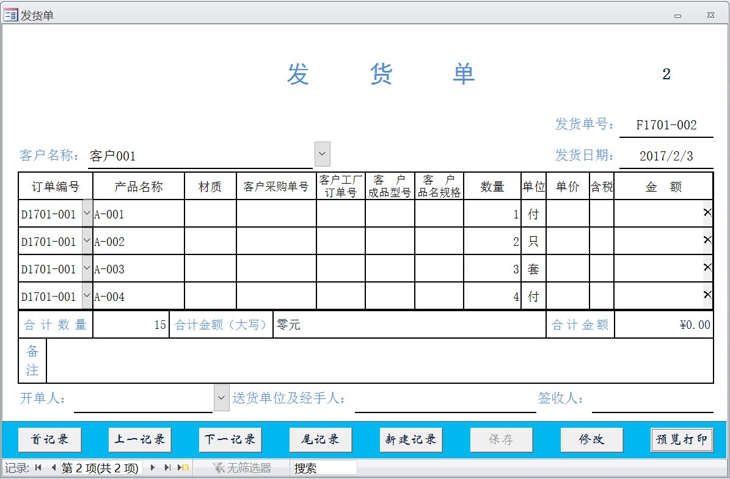The width and height of the screenshot is (730, 479).
Task: Go to first record via navigation arrow
Action: 38,468
